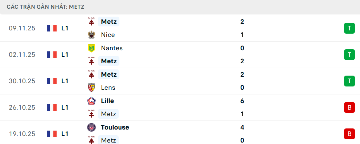Click the Nantes club crest icon
Screen dimensions: 360x144
click(91, 48)
